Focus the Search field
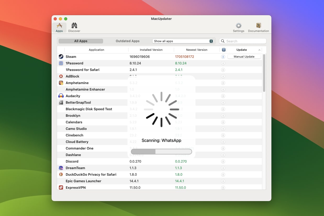The height and width of the screenshot is (216, 324). point(243,41)
